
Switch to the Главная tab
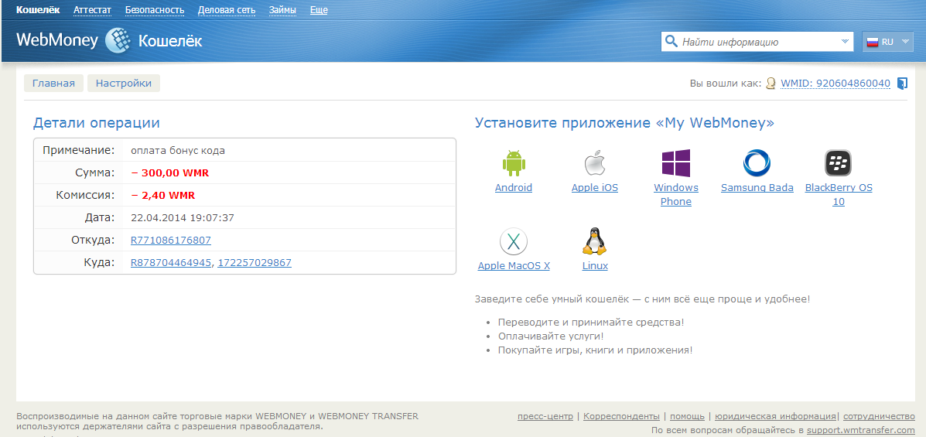point(53,84)
